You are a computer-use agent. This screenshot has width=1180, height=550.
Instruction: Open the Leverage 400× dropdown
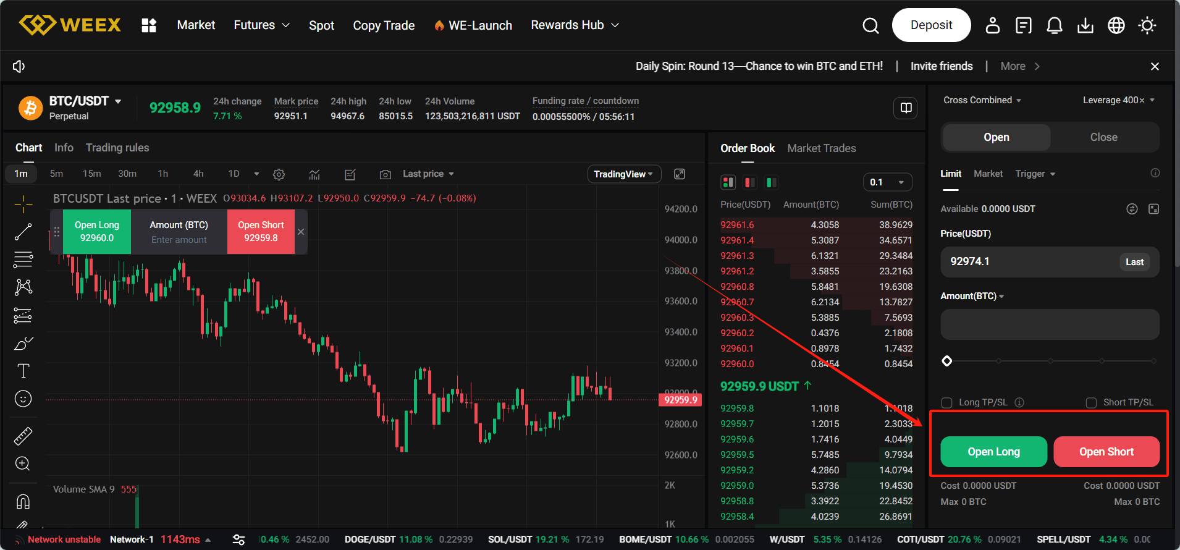coord(1118,100)
